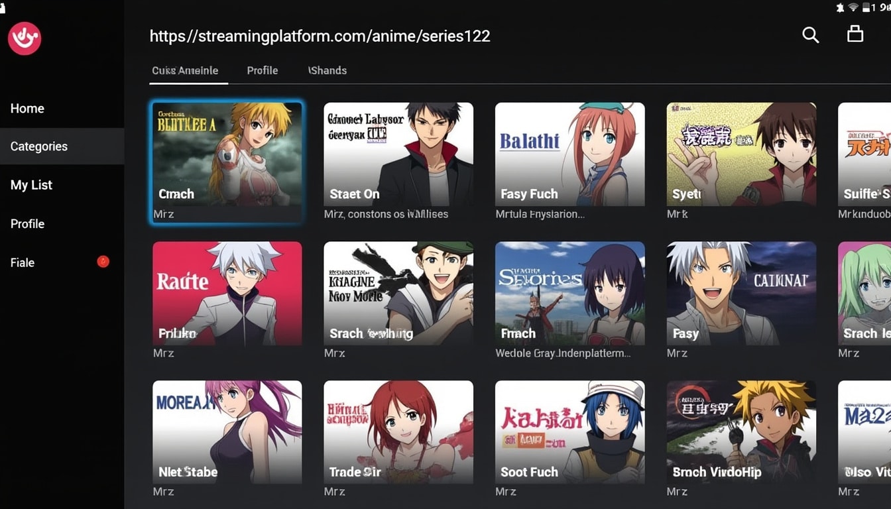Click the 'Mrz' subtitle under Cinach
Screen dimensions: 891x509
tap(163, 214)
